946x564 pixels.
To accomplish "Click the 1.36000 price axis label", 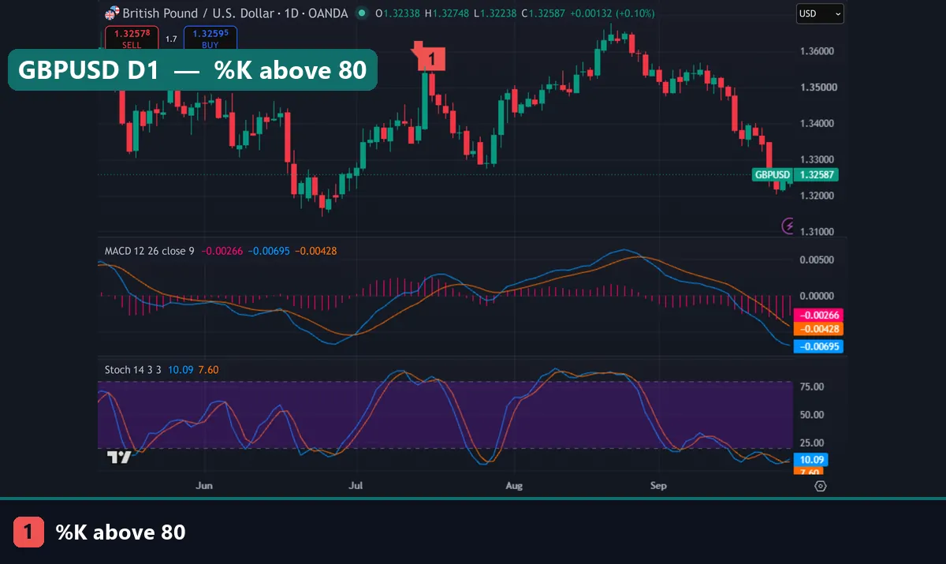I will tap(816, 51).
